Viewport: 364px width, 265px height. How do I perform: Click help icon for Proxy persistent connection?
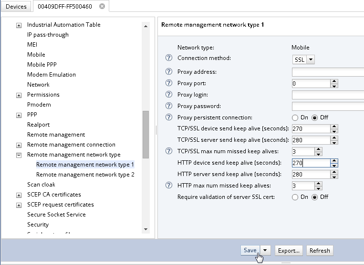pos(168,118)
